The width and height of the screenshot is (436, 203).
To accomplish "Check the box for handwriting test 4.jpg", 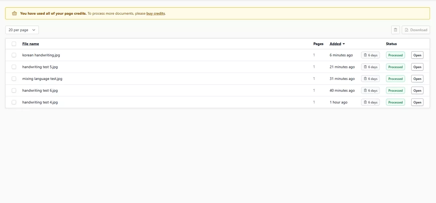I will [14, 102].
